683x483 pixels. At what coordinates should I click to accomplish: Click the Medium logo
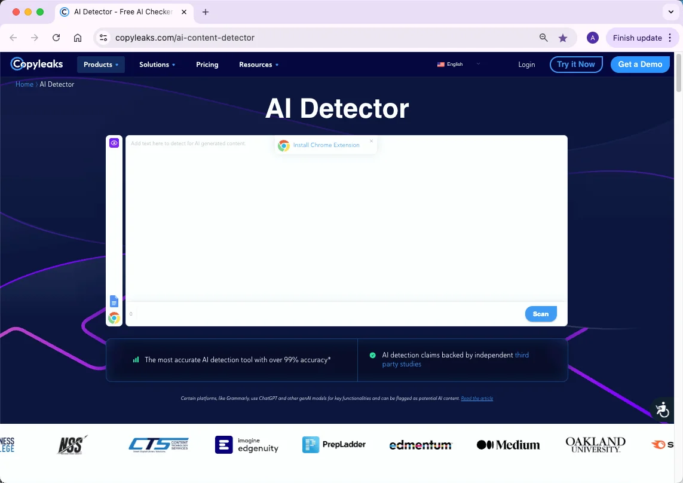coord(508,445)
